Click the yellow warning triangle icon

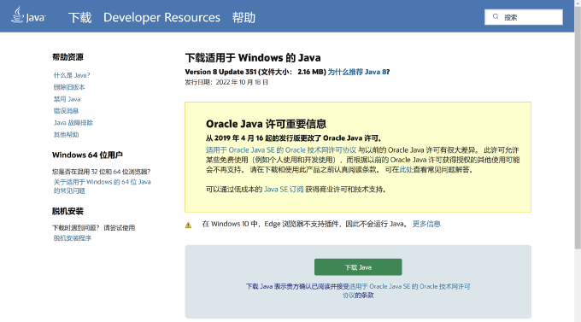pos(188,225)
